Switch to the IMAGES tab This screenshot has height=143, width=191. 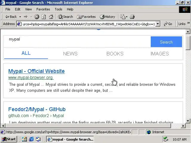pyautogui.click(x=160, y=54)
